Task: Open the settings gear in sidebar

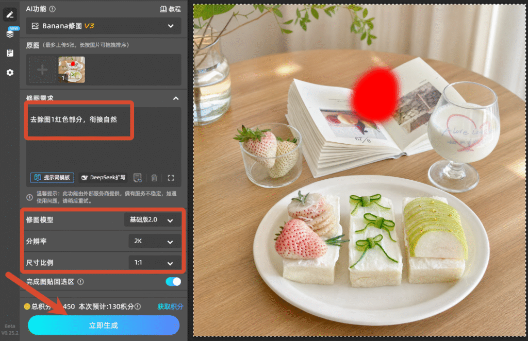Action: tap(10, 72)
